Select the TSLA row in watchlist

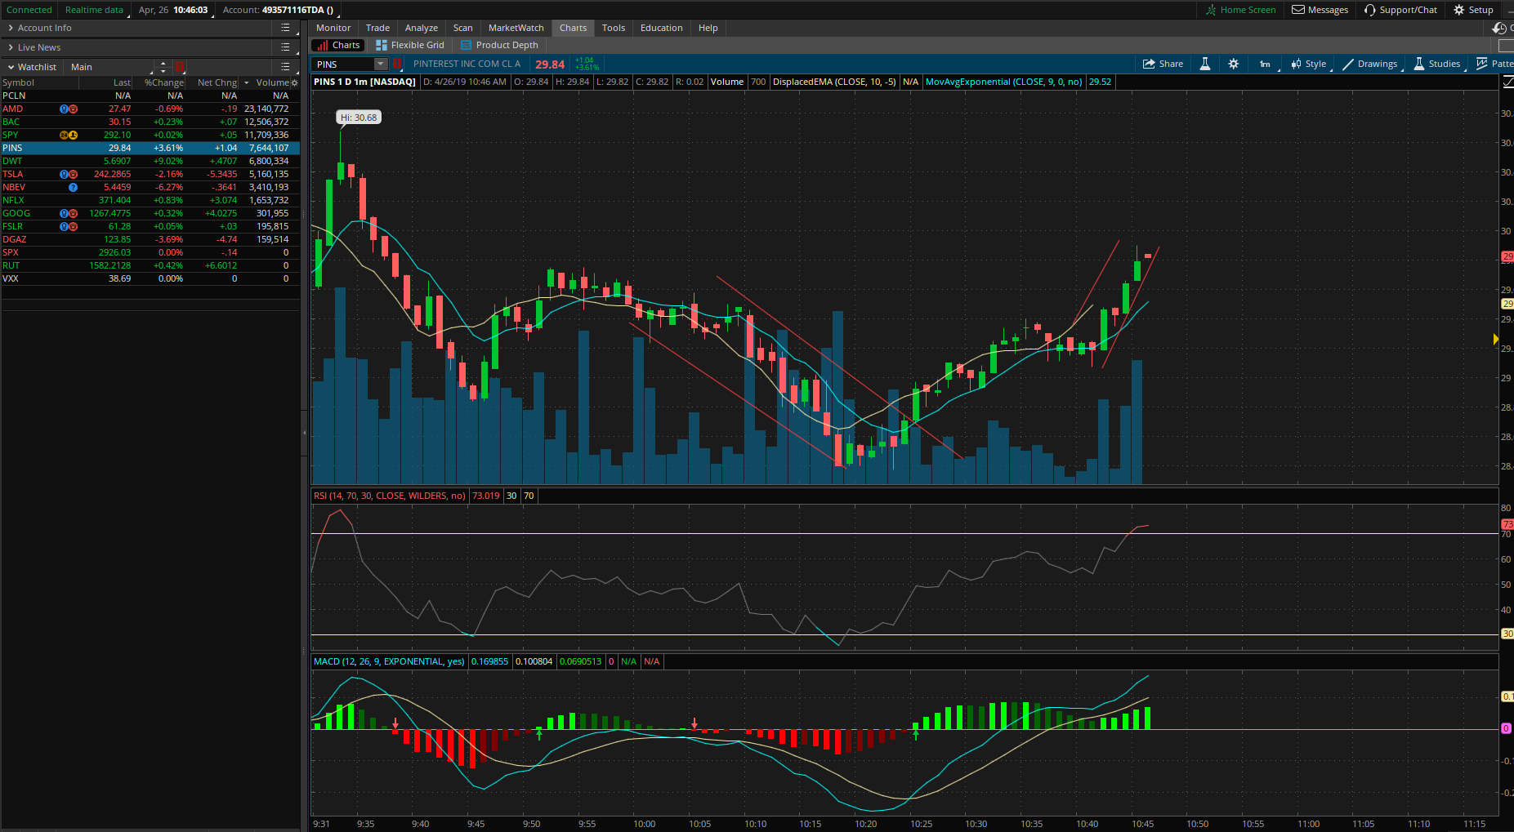click(x=147, y=174)
